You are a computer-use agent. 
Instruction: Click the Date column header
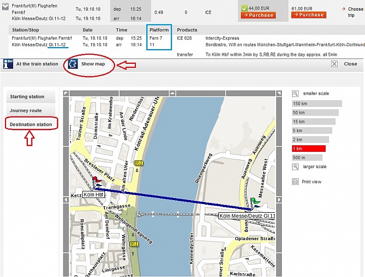pos(88,30)
